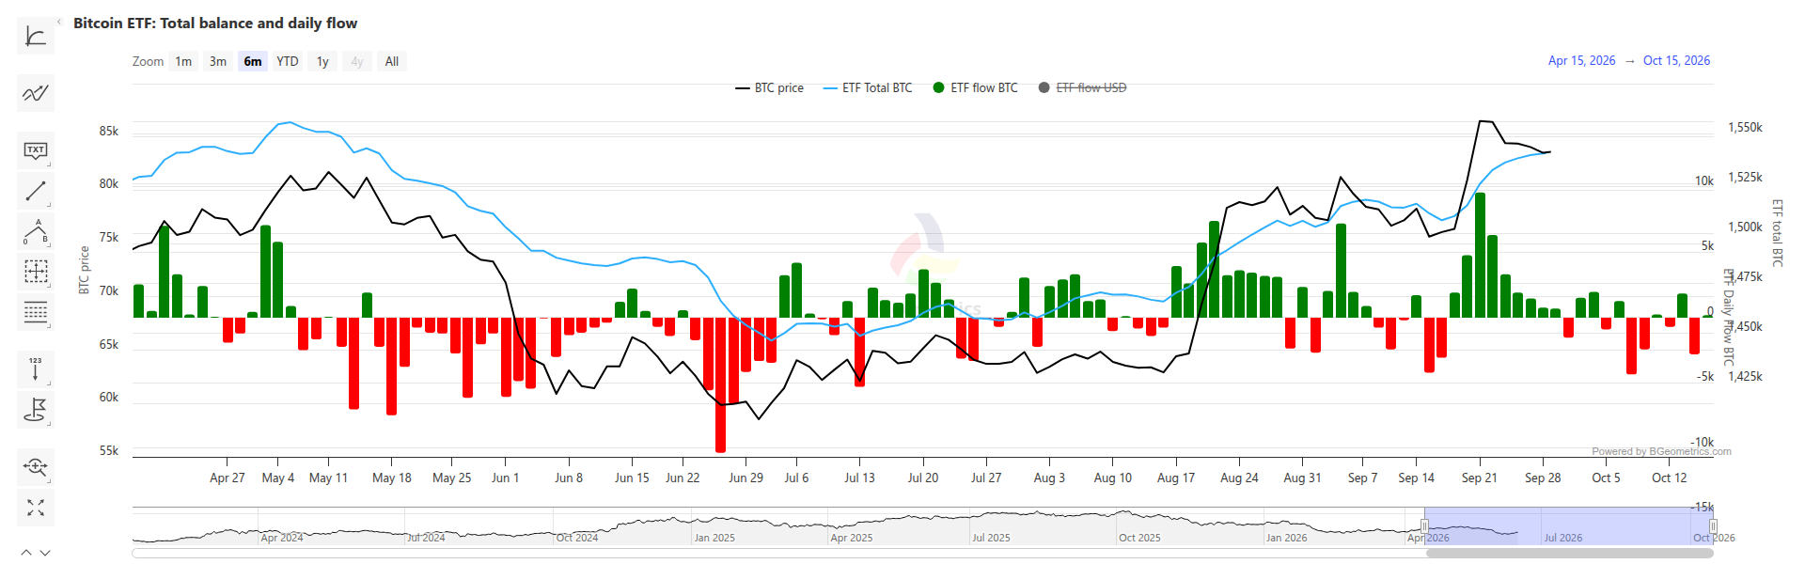
Task: Click y-axis label 85k
Action: click(x=109, y=131)
